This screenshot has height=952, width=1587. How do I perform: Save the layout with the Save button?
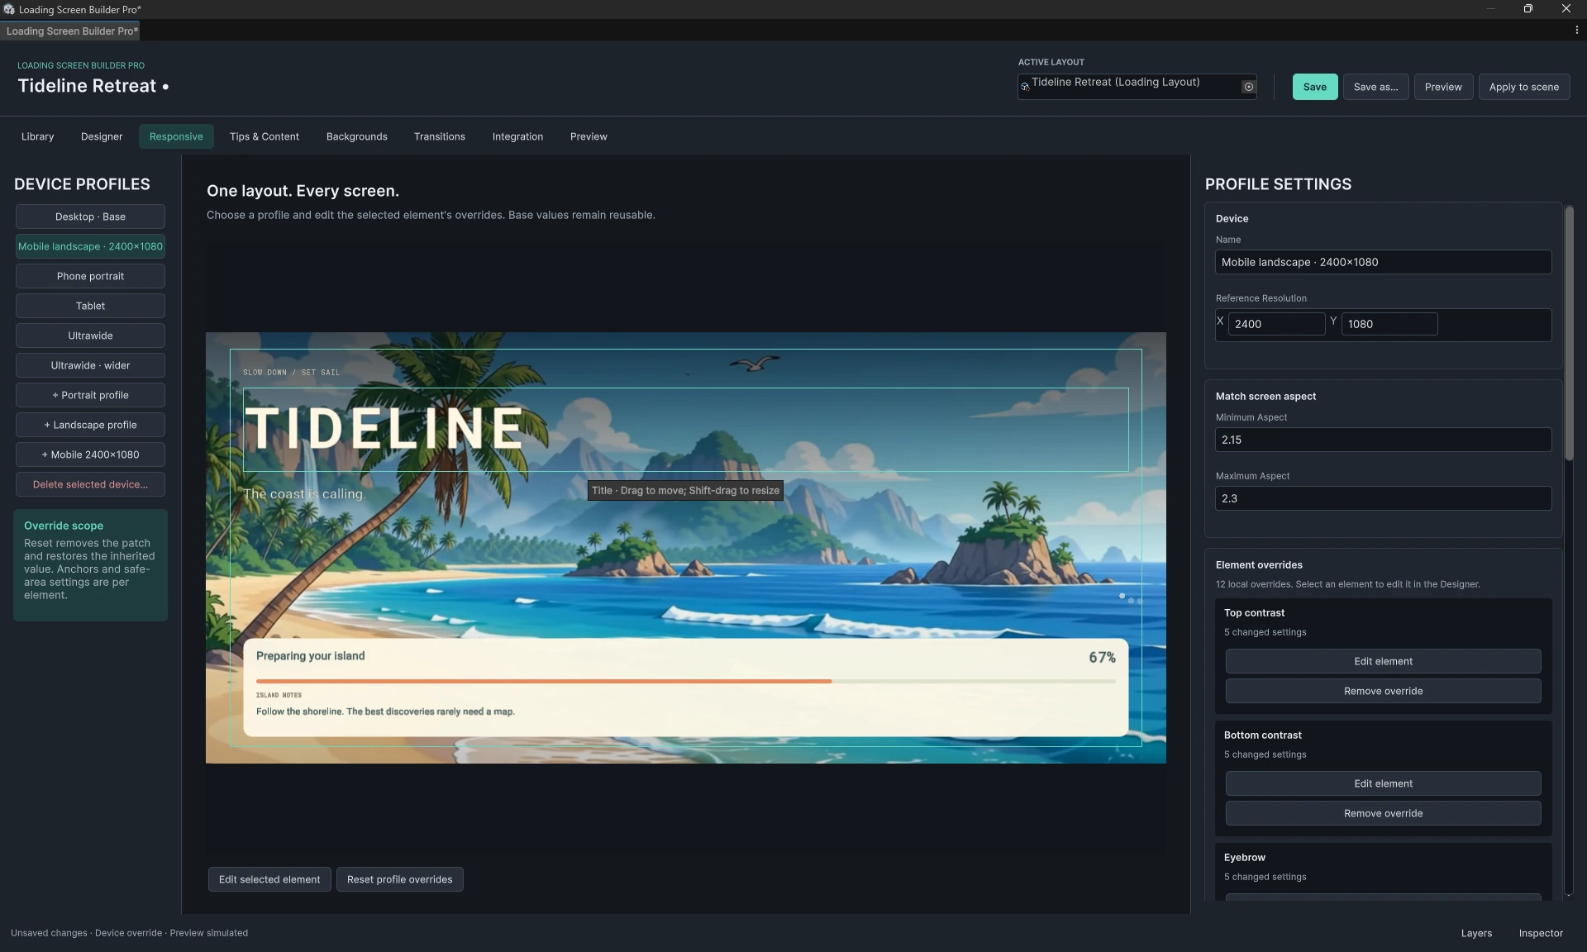click(x=1315, y=87)
